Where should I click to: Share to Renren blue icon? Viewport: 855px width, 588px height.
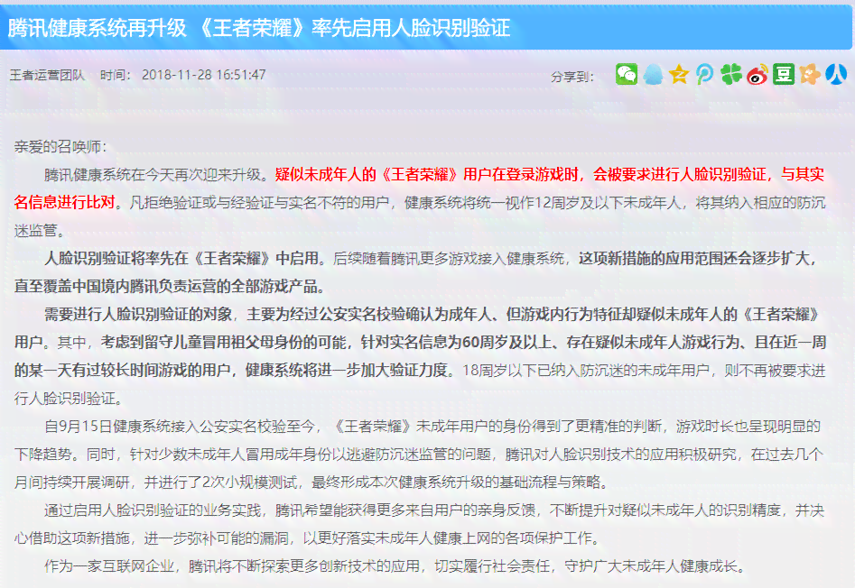(x=836, y=74)
